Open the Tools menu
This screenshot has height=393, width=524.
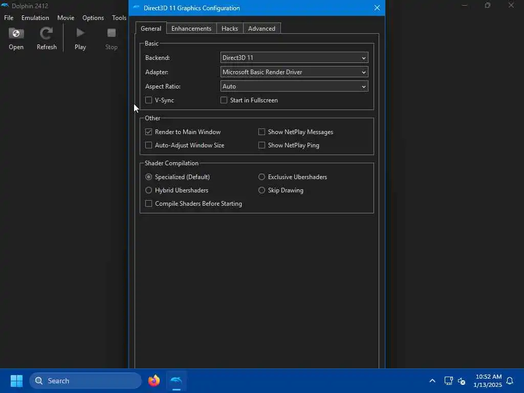(119, 18)
